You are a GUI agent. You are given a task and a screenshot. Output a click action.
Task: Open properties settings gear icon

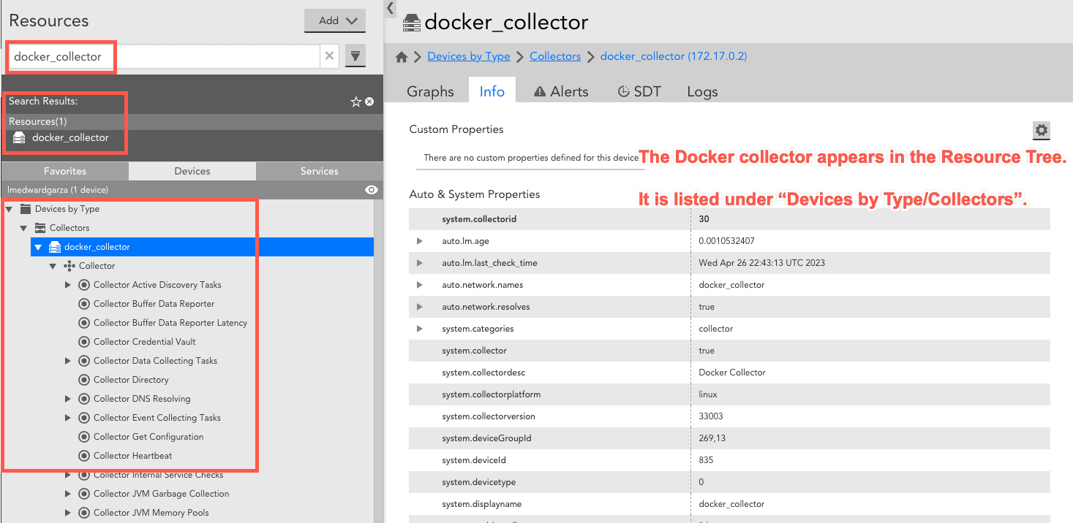pos(1041,131)
